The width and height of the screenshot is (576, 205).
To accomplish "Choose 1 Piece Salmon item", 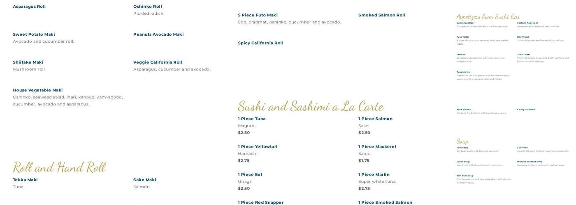I will point(375,119).
